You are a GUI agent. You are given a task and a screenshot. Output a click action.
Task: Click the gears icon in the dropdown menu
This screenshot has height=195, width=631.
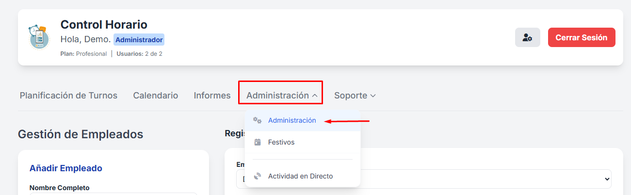258,120
